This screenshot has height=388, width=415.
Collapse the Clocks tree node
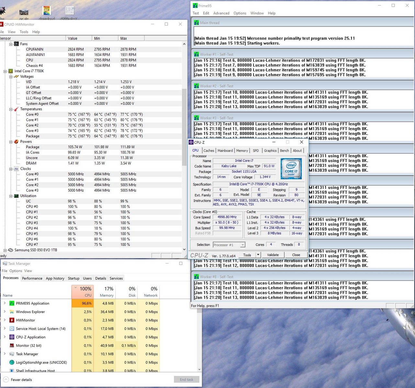point(11,169)
